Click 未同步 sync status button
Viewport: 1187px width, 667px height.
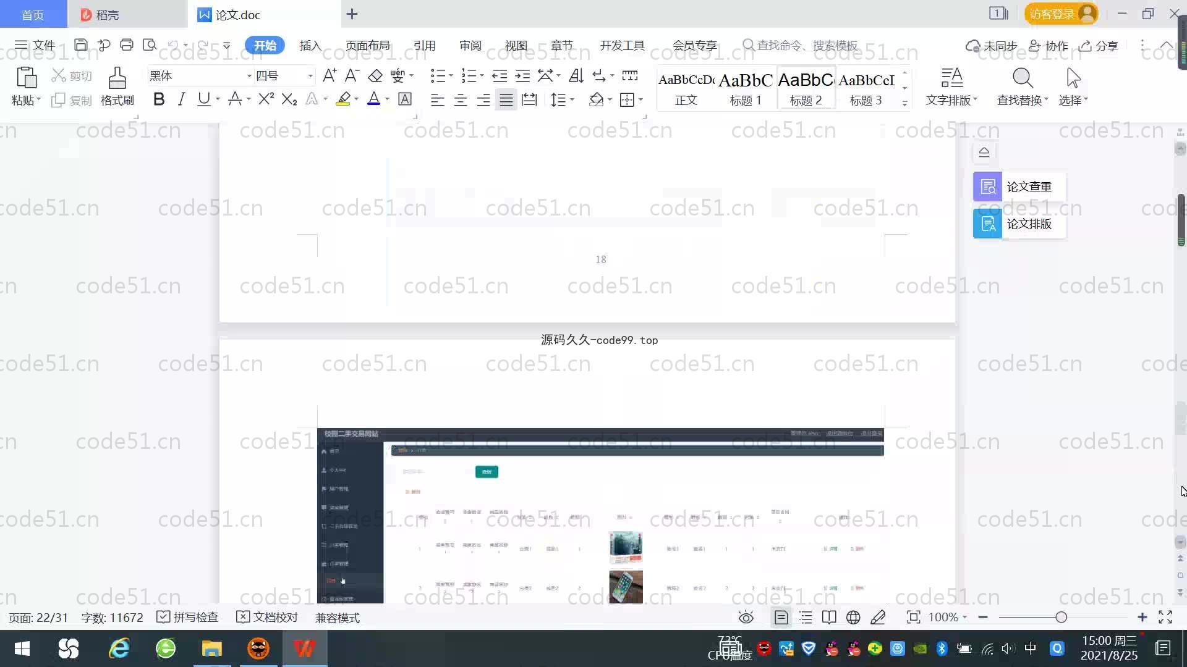[x=992, y=45]
